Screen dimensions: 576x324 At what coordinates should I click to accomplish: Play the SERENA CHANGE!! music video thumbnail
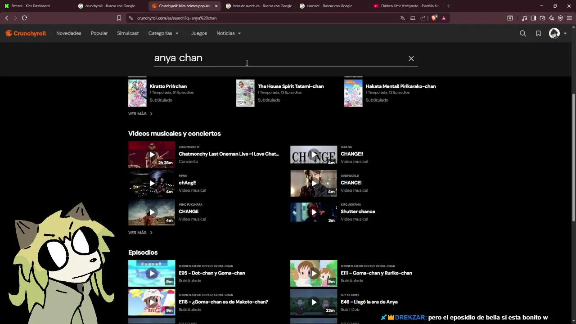pos(314,154)
